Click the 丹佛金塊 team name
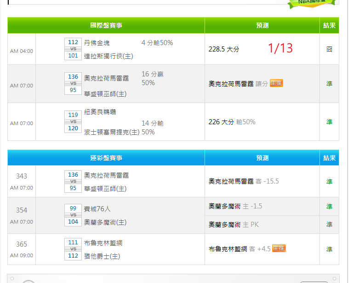 pos(97,43)
